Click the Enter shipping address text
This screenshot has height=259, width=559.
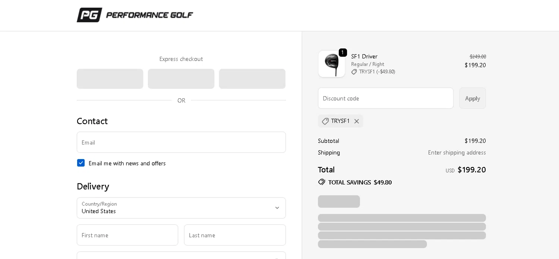point(457,152)
